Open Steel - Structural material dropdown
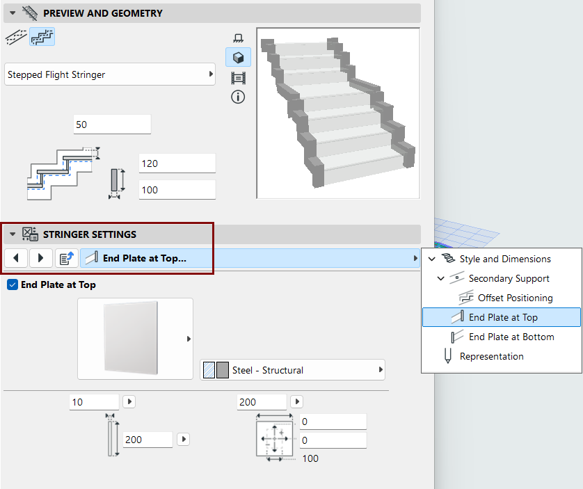The image size is (583, 489). click(x=292, y=370)
